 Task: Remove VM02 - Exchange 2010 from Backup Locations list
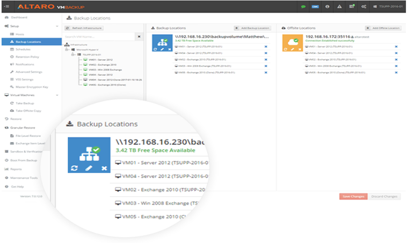(266, 60)
